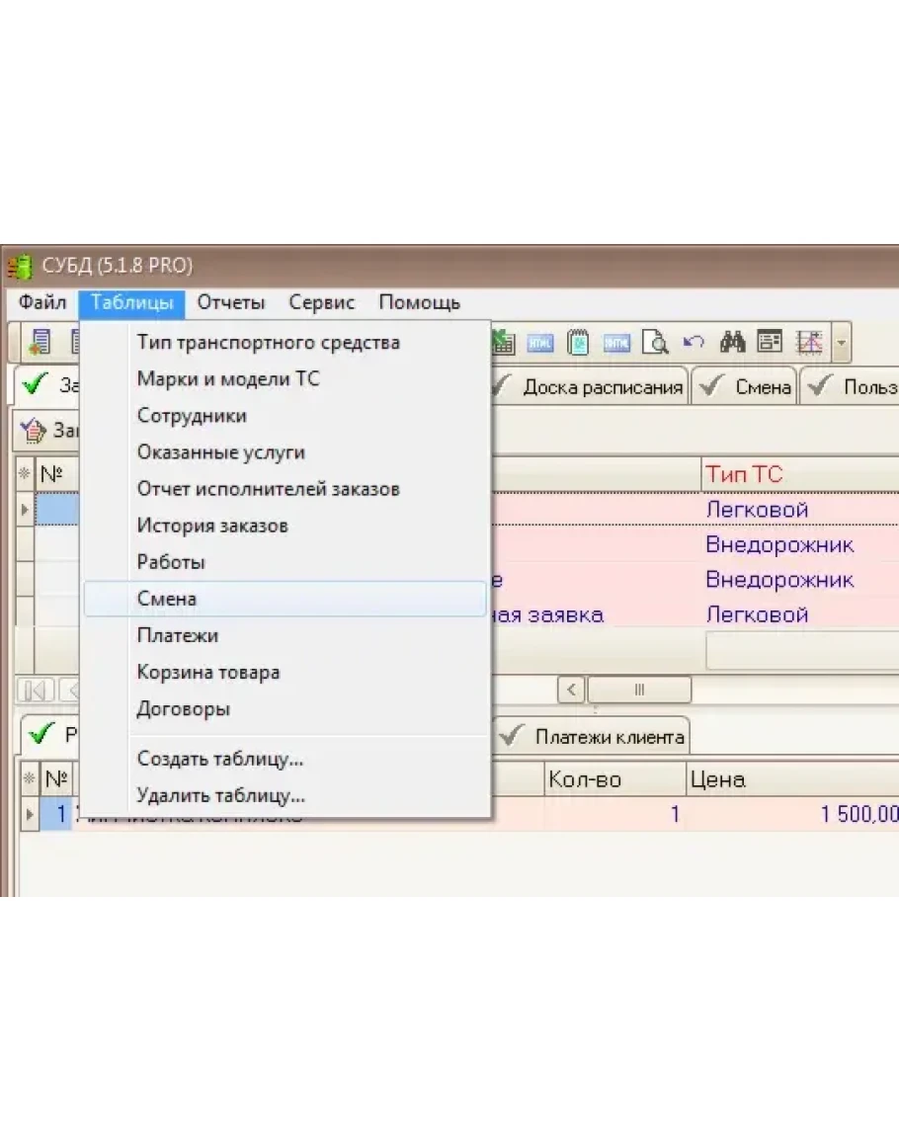Switch to Доска расписания tab

coord(601,387)
